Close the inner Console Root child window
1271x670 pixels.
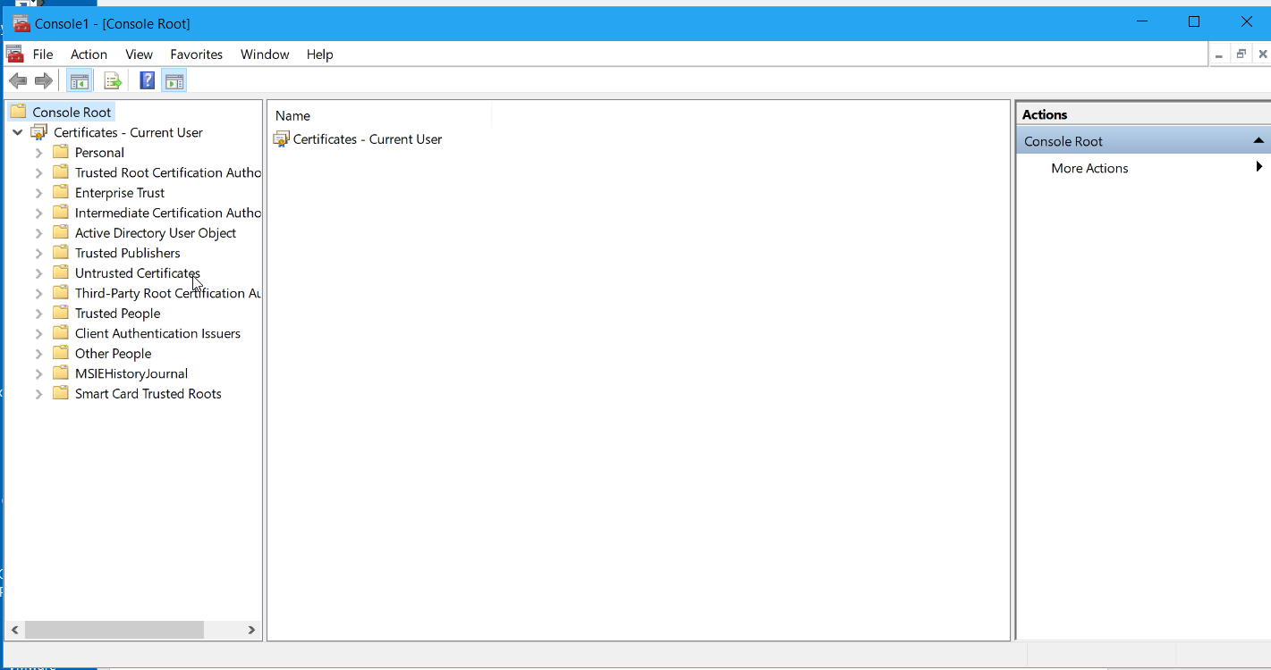(x=1262, y=54)
